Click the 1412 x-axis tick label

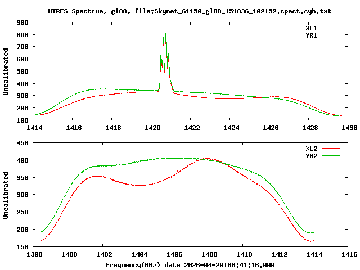(280, 254)
